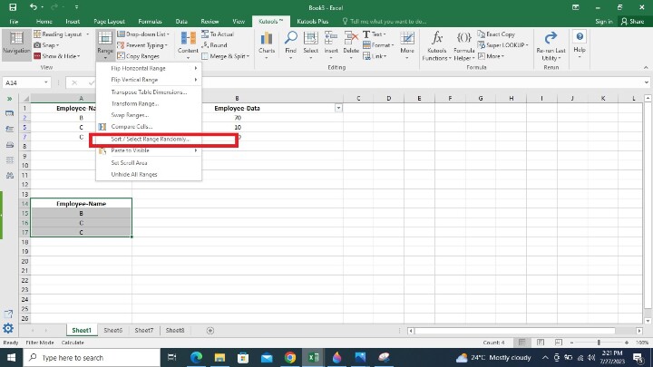
Task: Switch to Sheet8 tab
Action: 175,331
